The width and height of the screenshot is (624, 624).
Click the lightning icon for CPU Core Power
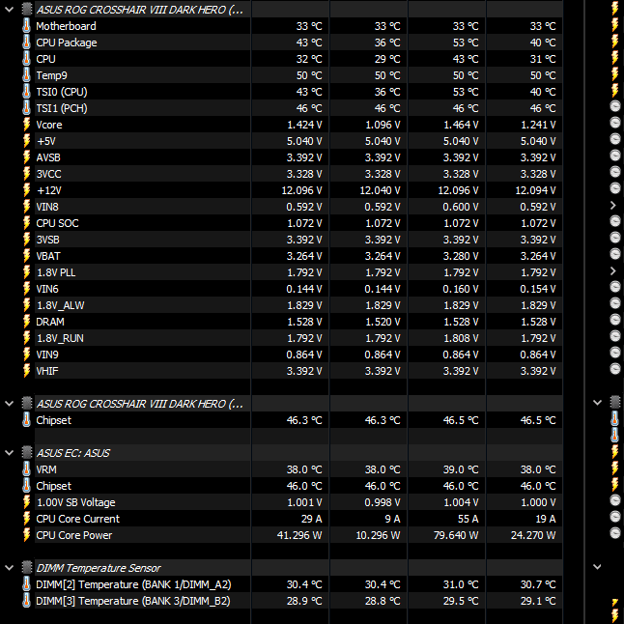click(26, 535)
